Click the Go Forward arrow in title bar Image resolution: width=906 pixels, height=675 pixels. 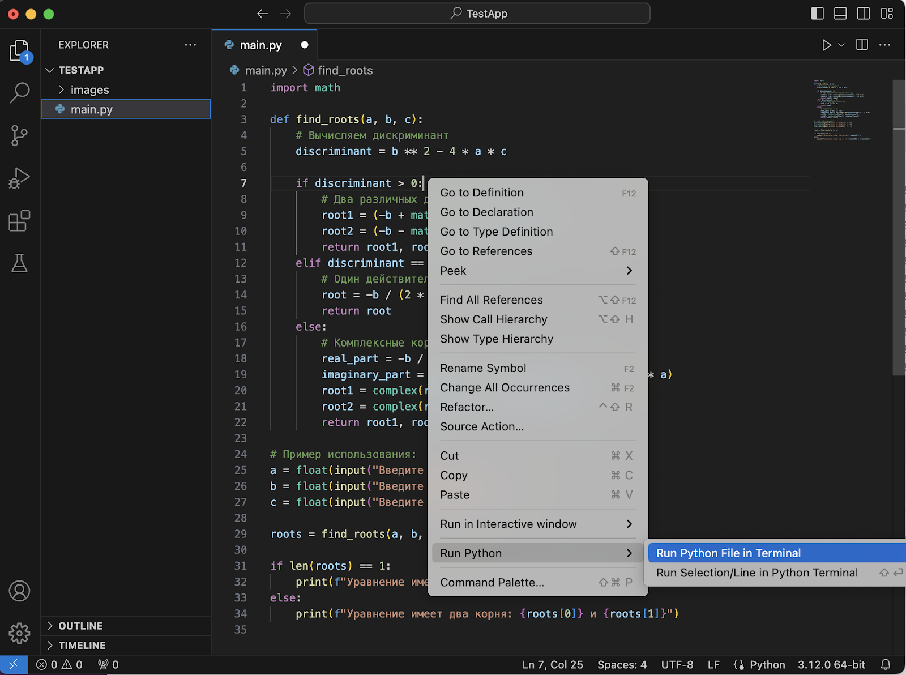(286, 14)
